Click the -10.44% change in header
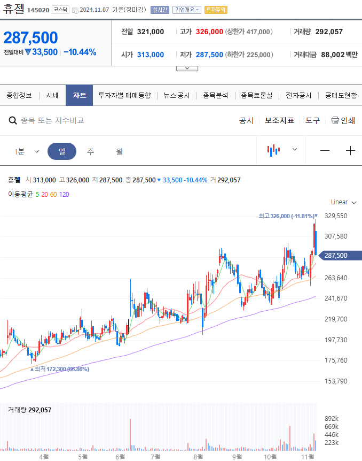 (x=80, y=52)
